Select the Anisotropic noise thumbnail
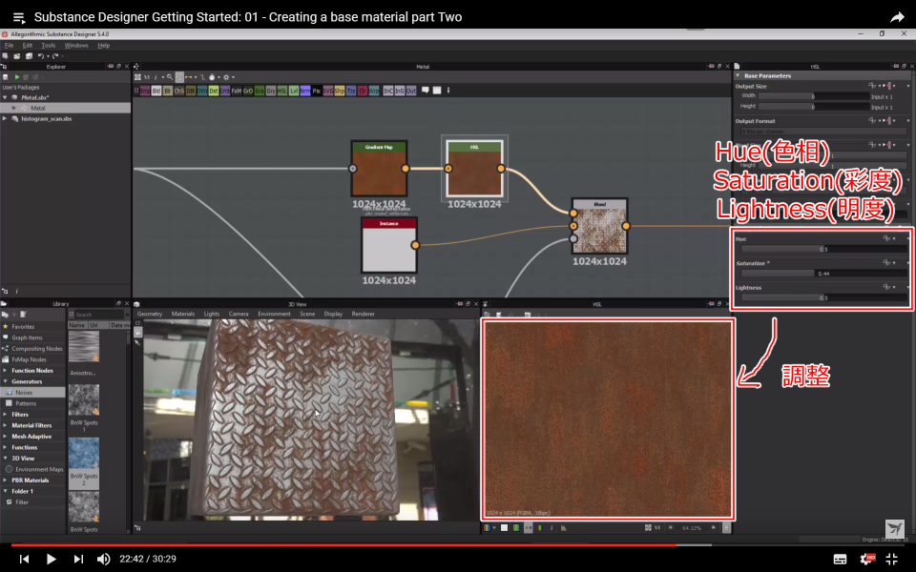Image resolution: width=916 pixels, height=572 pixels. [84, 346]
